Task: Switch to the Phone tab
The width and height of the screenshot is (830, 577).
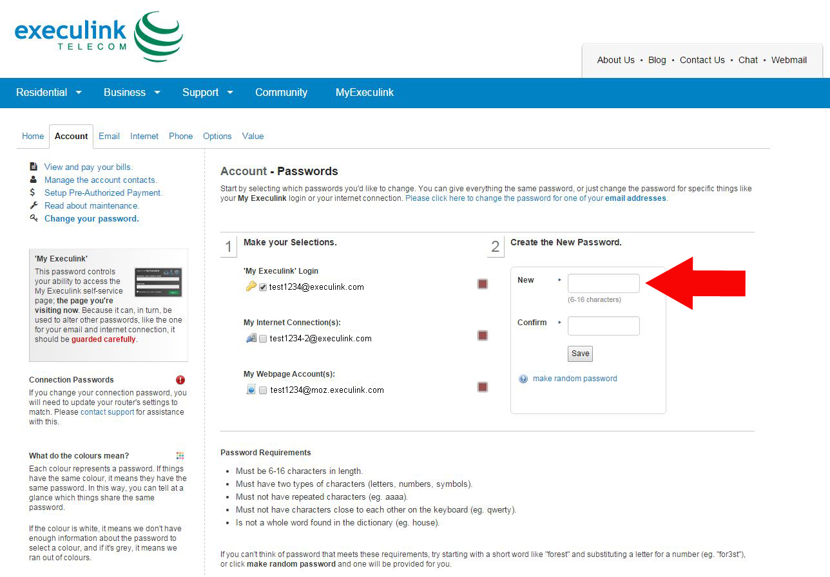Action: (181, 136)
